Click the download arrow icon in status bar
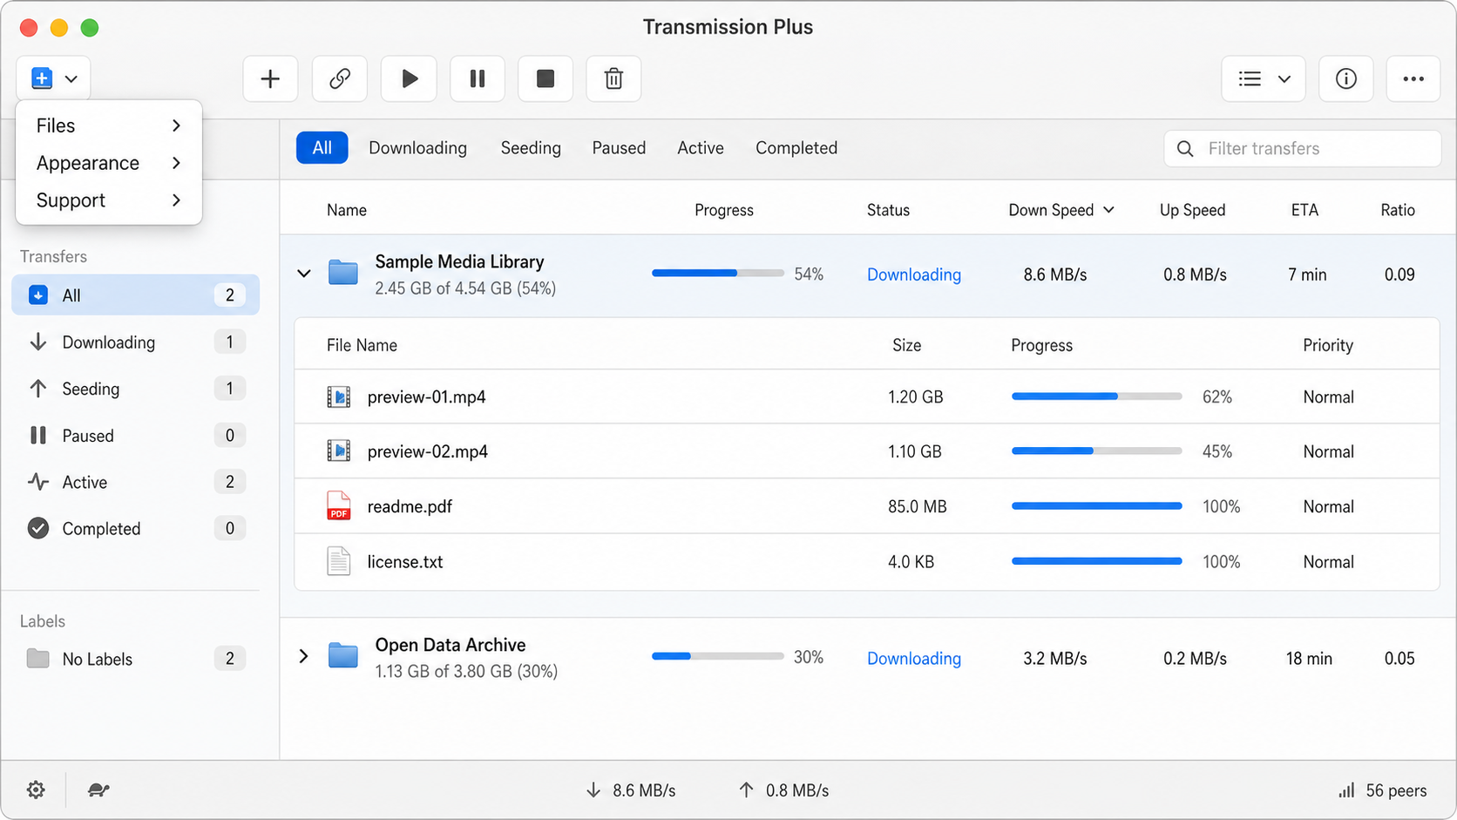1457x820 pixels. [593, 790]
